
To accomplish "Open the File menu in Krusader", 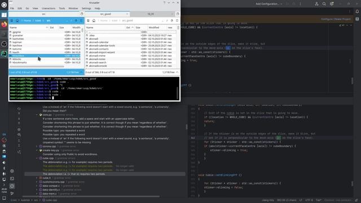I will tap(12, 8).
